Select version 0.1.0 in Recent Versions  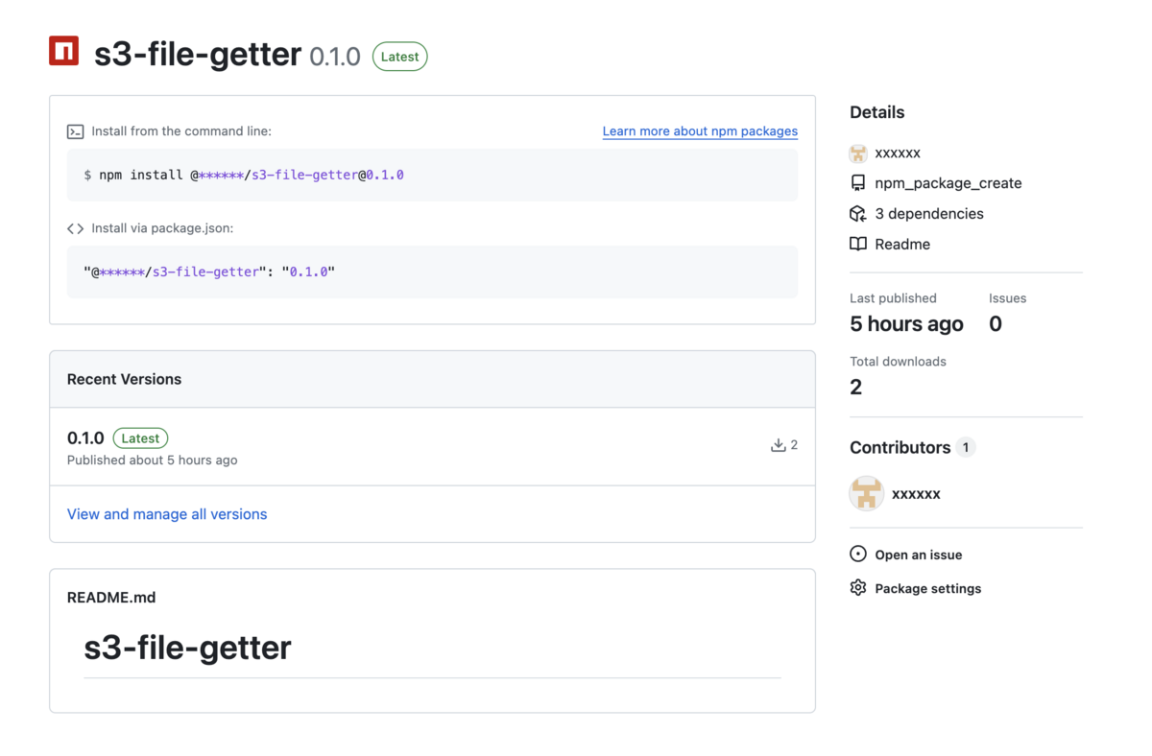[x=85, y=438]
